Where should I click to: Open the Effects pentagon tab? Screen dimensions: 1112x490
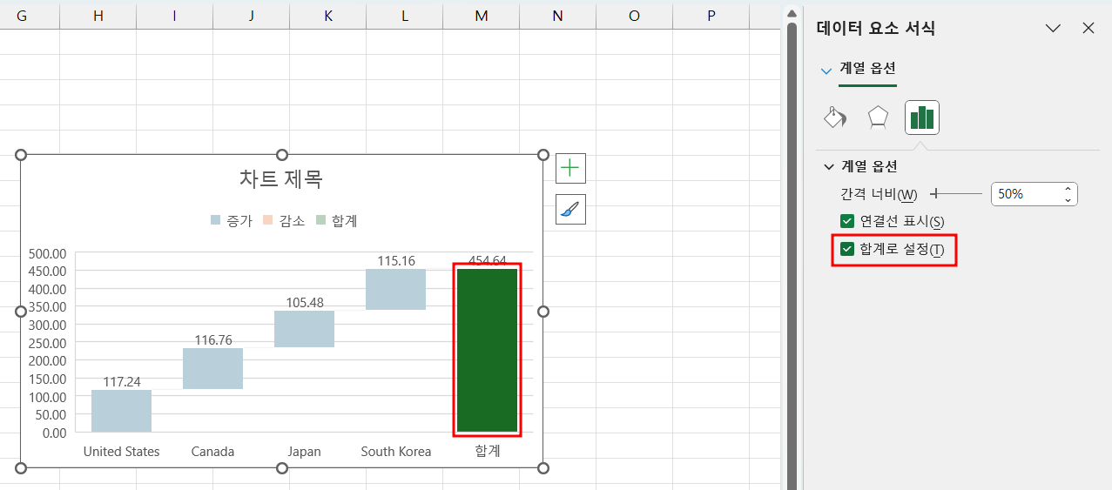(878, 117)
